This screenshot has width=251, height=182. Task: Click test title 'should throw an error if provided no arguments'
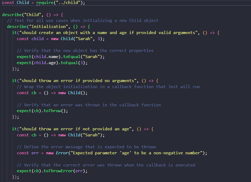click(78, 81)
